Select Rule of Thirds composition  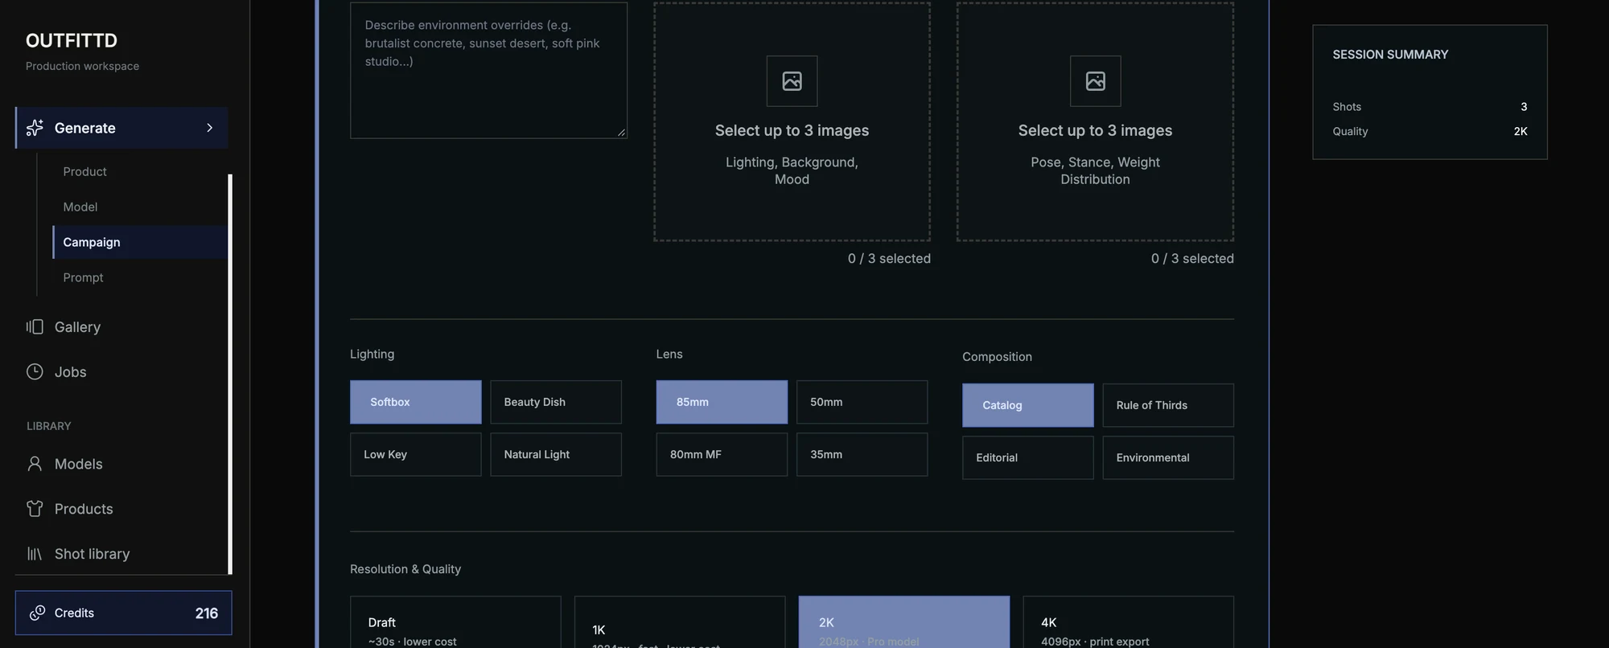1168,405
